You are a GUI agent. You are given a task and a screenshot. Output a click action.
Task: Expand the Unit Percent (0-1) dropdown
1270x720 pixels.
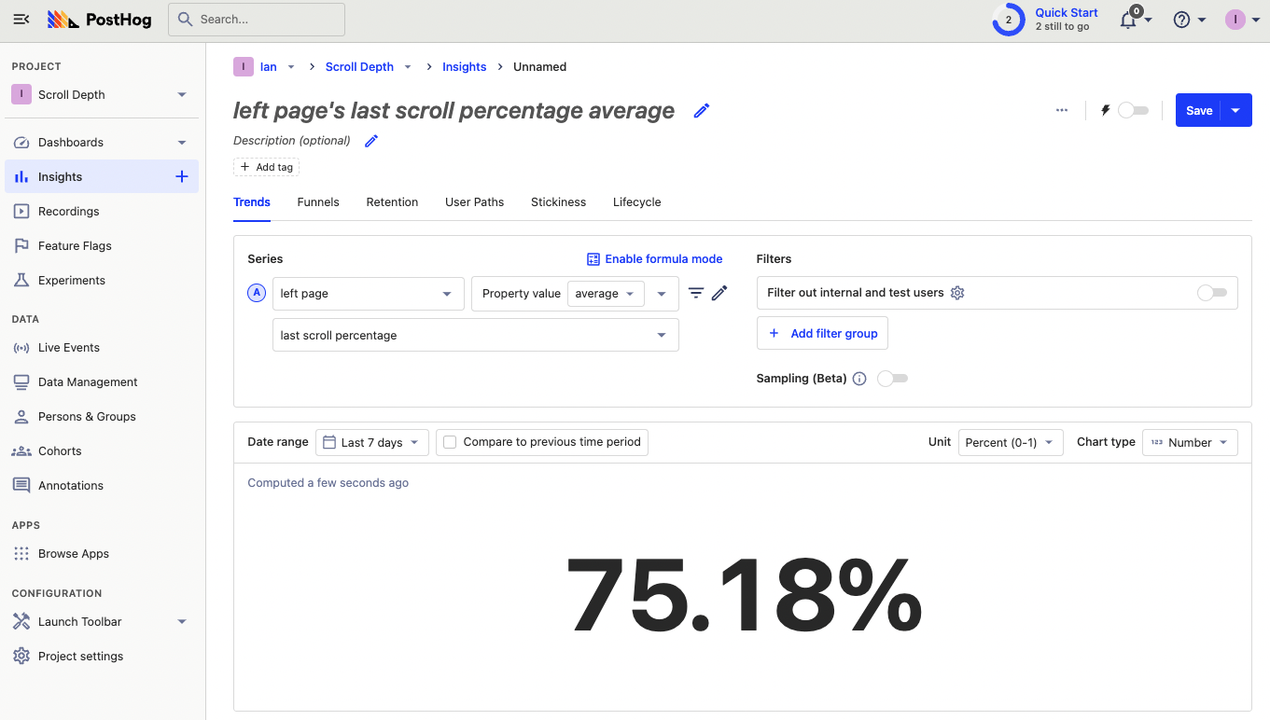[1010, 442]
